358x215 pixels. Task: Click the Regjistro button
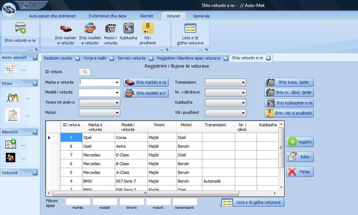pyautogui.click(x=300, y=142)
